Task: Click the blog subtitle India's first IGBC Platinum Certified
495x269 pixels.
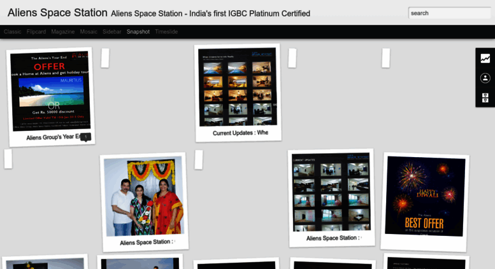Action: pyautogui.click(x=211, y=13)
